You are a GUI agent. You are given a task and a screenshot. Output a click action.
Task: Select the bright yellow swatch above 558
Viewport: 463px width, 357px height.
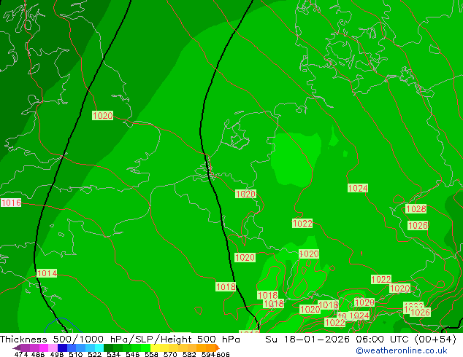click(155, 348)
